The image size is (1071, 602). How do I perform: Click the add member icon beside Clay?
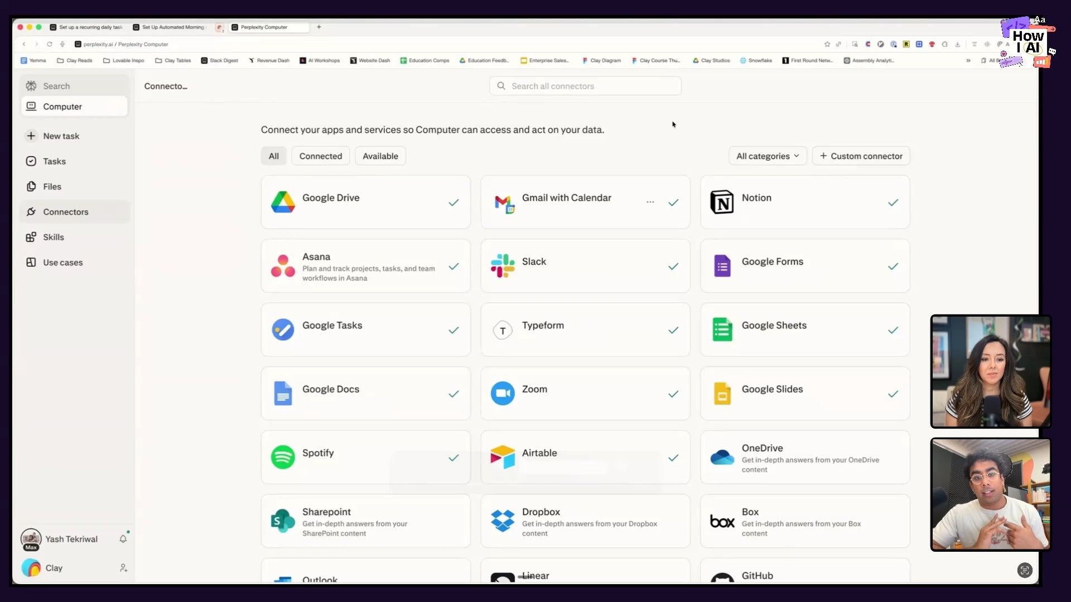click(123, 568)
